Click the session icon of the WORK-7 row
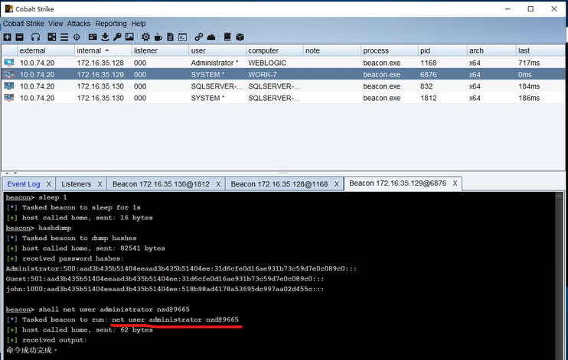 pos(9,75)
